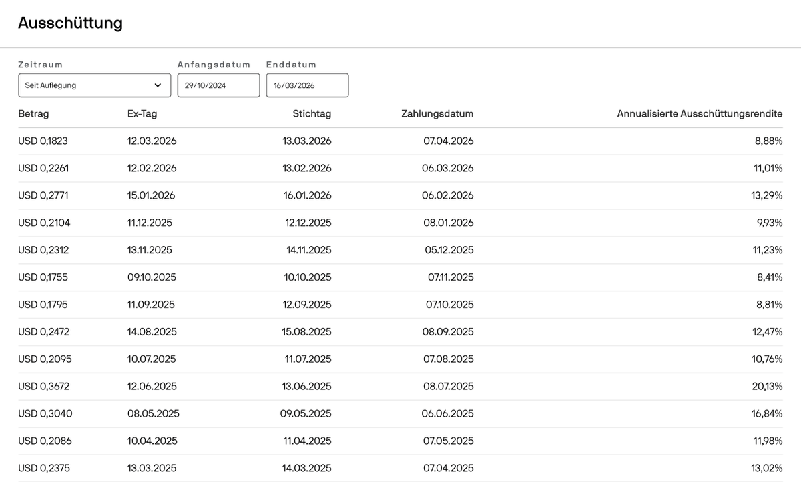Click Stichtag date 13.03.2026
This screenshot has width=801, height=482.
coord(307,141)
